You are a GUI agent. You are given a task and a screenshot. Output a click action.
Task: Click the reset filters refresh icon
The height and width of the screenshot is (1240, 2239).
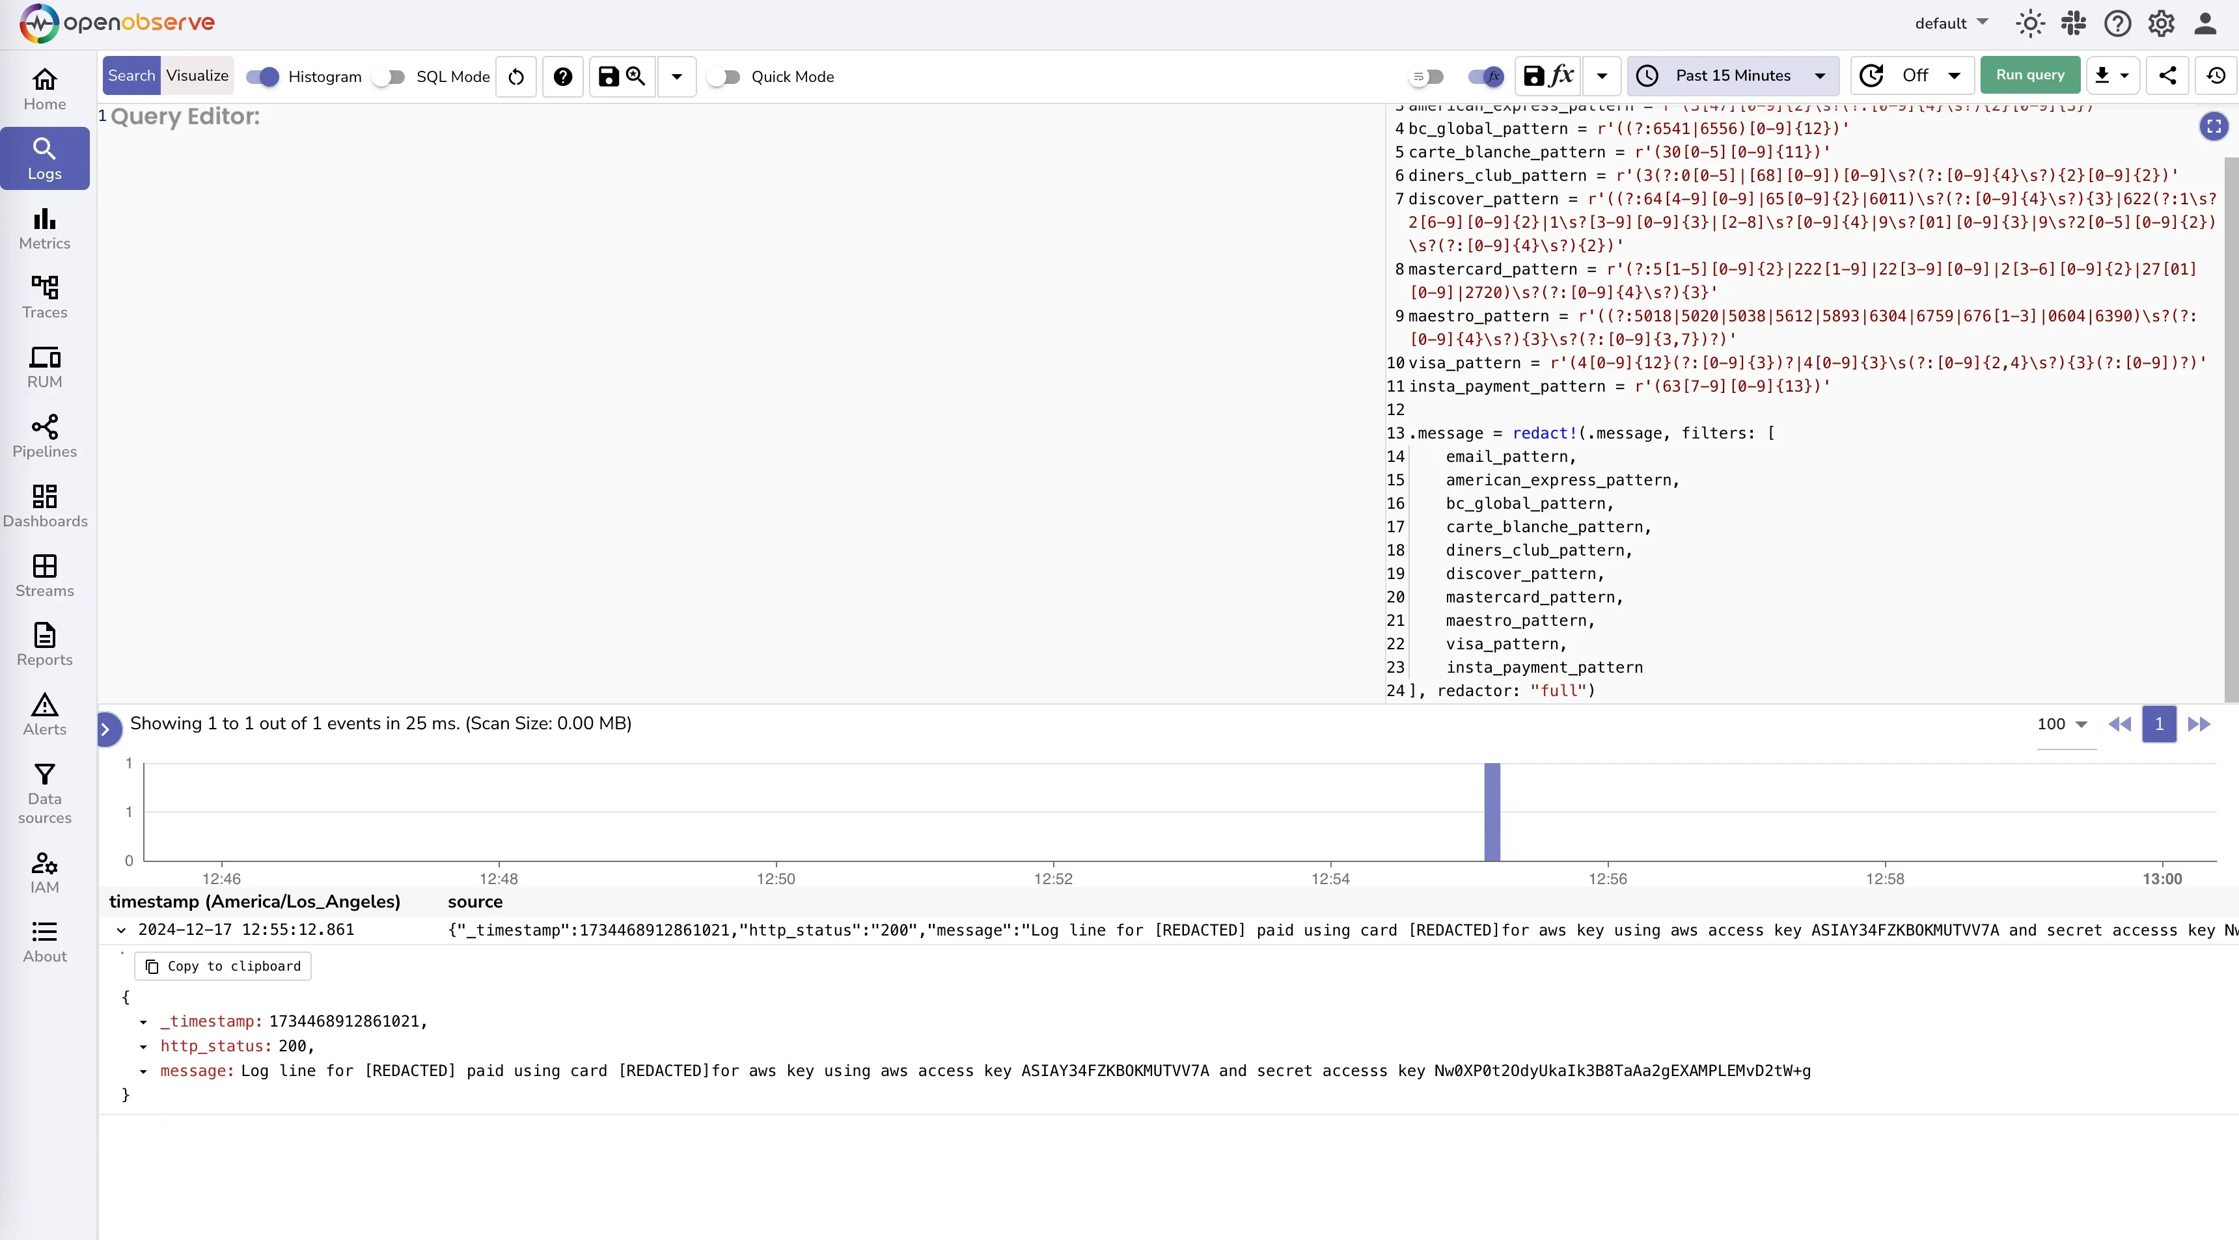(516, 77)
